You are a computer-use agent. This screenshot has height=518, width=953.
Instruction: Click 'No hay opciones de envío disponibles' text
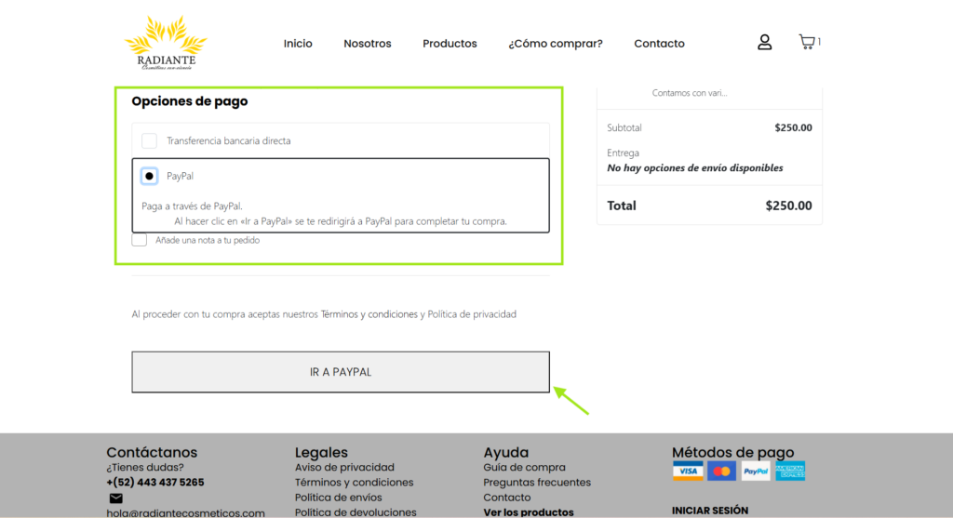pos(695,167)
